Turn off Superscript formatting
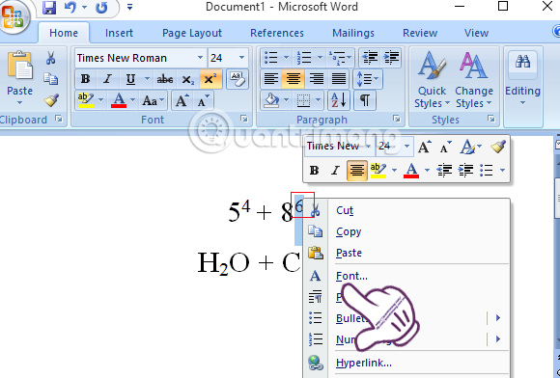Screen dimensions: 560x378 coord(210,79)
